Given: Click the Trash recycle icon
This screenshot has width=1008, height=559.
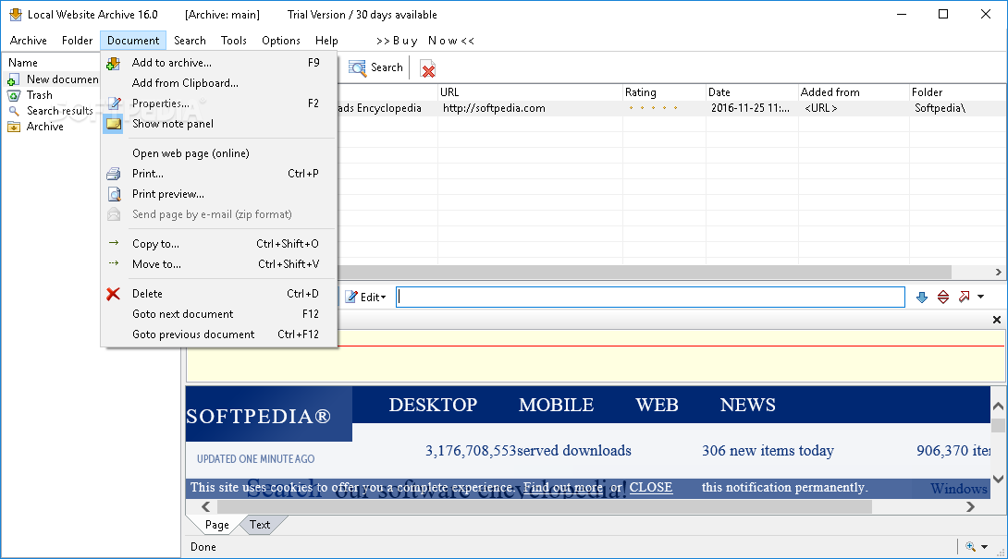Looking at the screenshot, I should click(x=14, y=95).
